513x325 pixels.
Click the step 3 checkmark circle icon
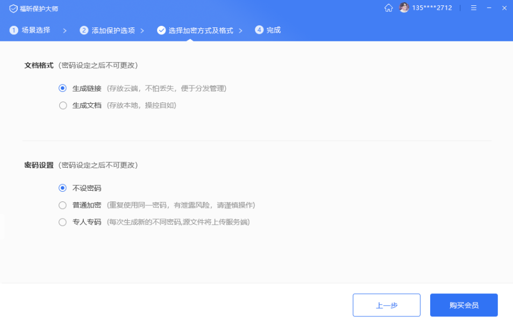161,30
